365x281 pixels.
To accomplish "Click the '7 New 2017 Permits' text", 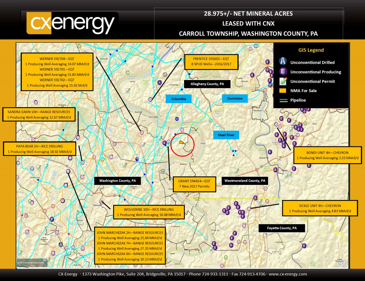I will [x=194, y=186].
